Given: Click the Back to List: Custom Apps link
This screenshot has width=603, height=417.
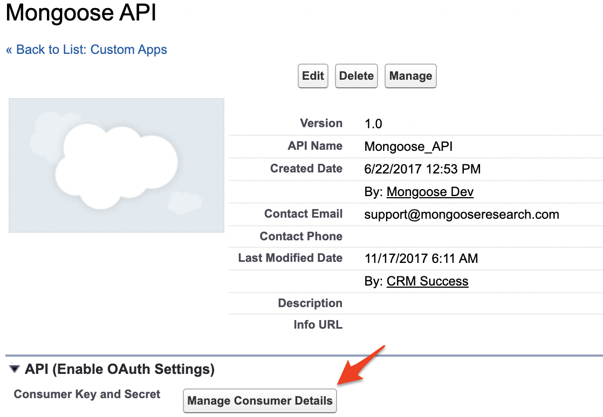Looking at the screenshot, I should pyautogui.click(x=86, y=50).
